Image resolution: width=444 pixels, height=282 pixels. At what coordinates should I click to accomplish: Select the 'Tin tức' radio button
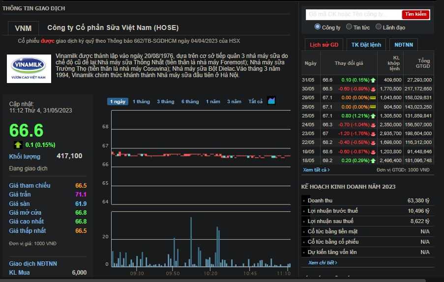pos(349,27)
